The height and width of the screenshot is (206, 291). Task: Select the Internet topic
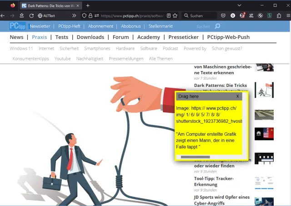46,48
